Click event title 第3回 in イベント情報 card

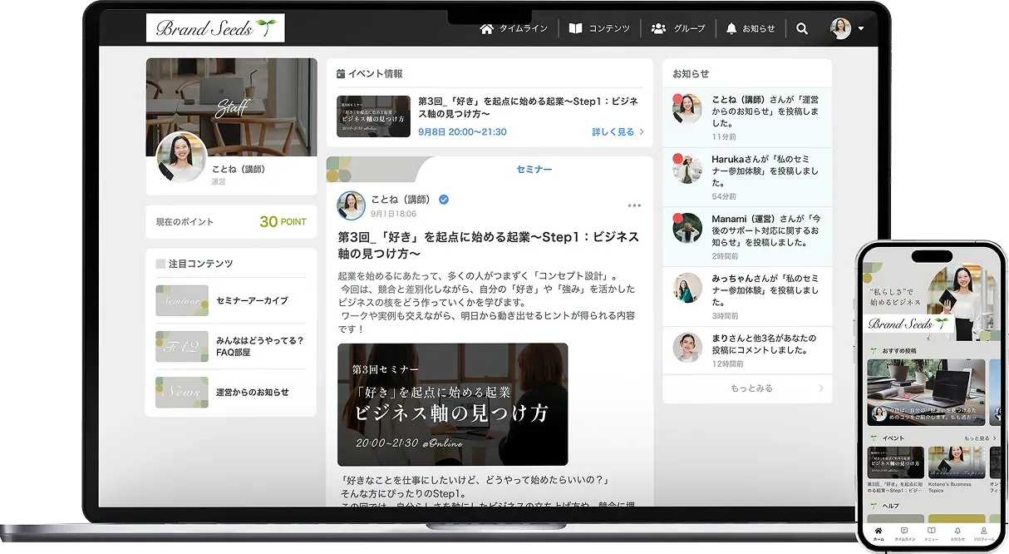(x=528, y=106)
